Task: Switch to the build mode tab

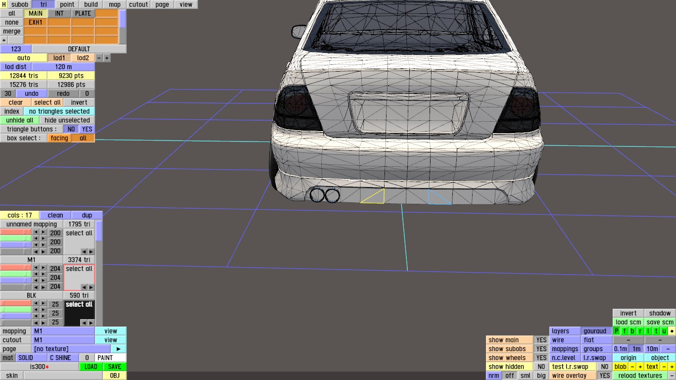Action: pos(91,4)
